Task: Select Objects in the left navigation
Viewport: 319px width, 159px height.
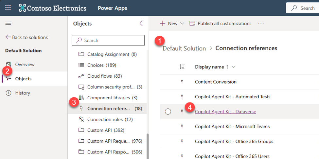Action: click(34, 79)
